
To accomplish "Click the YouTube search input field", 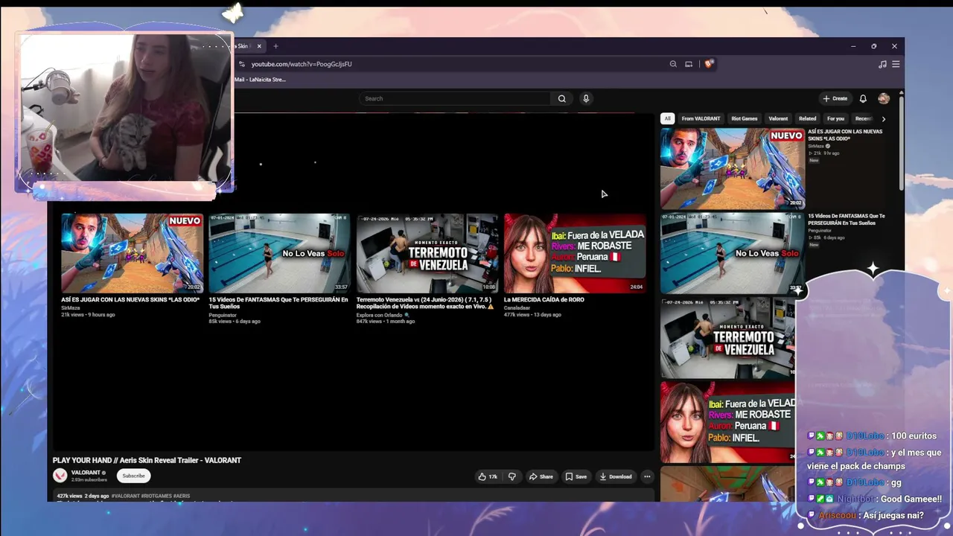I will [455, 98].
